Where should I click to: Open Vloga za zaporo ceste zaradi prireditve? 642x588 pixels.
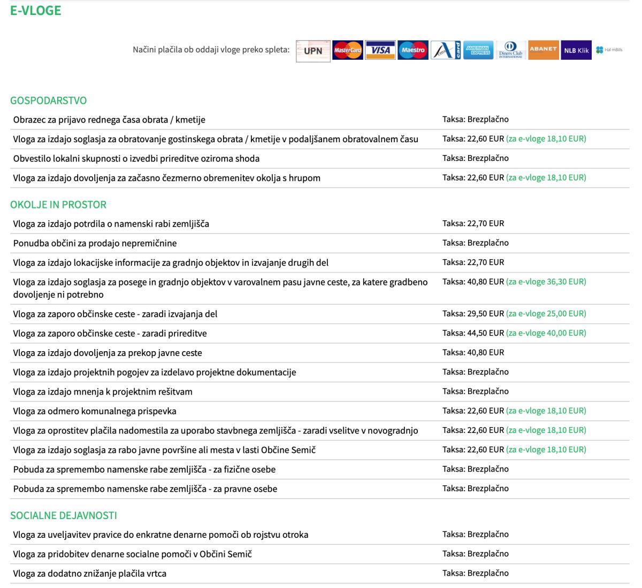pos(110,334)
